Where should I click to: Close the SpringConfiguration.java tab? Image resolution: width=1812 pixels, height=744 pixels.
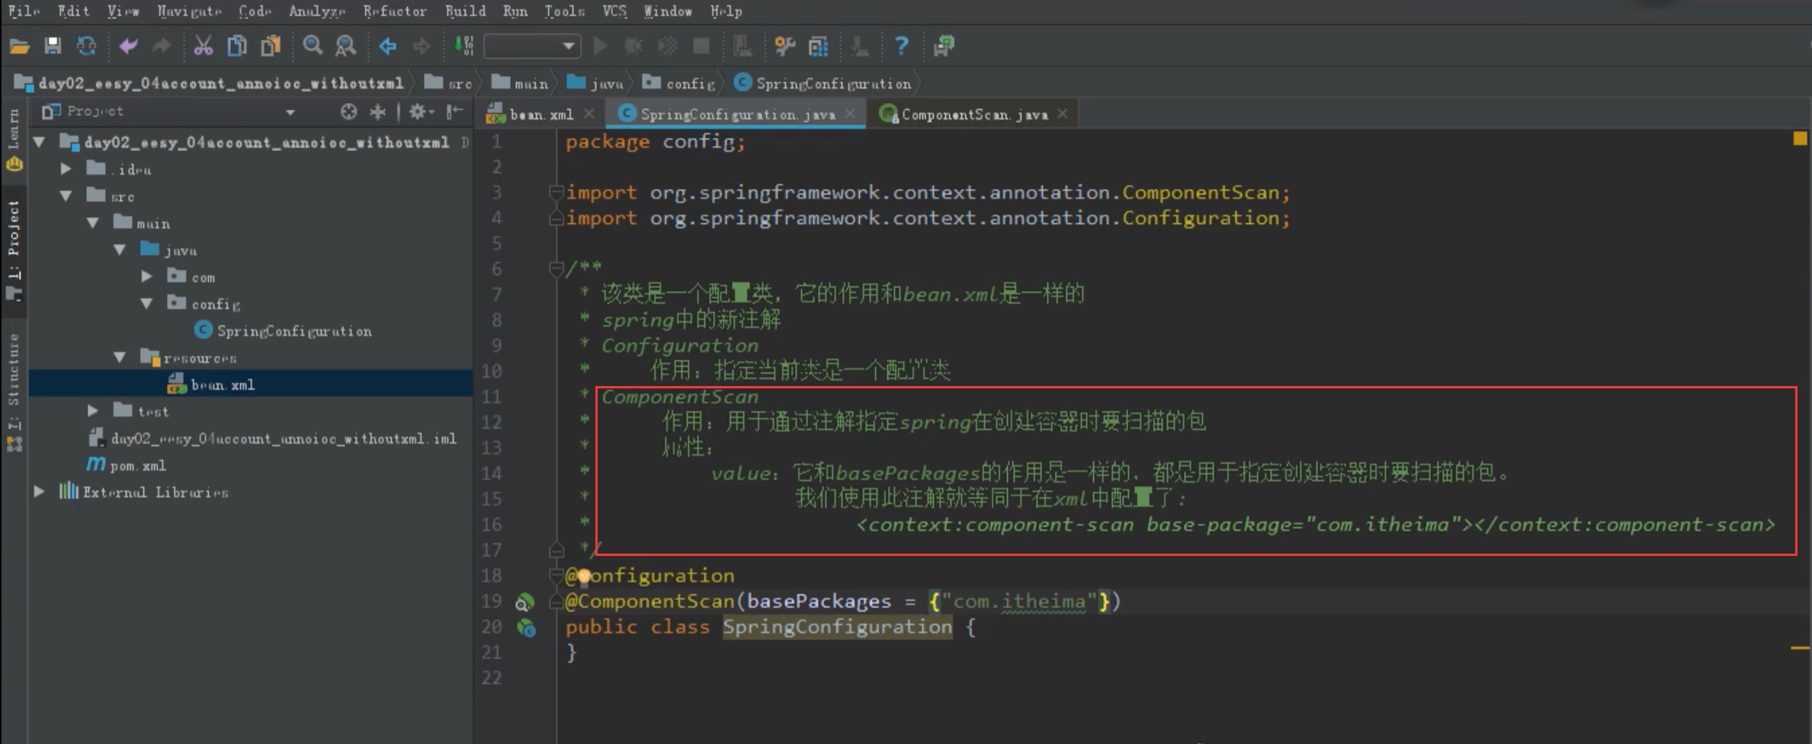(850, 113)
